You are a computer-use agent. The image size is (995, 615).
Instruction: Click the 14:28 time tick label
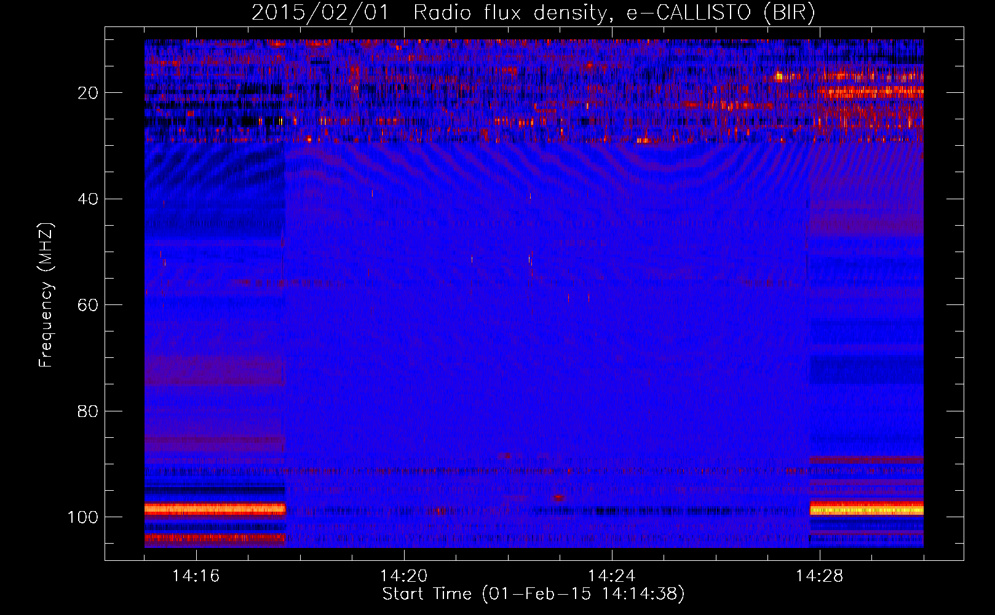click(819, 576)
